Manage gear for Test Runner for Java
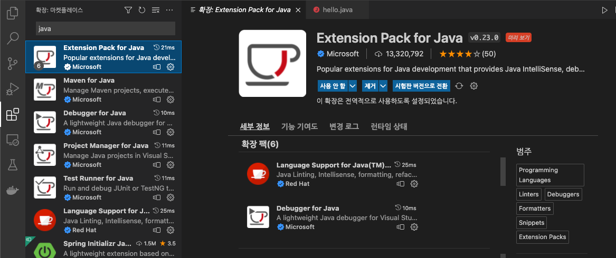This screenshot has width=616, height=258. coord(170,197)
